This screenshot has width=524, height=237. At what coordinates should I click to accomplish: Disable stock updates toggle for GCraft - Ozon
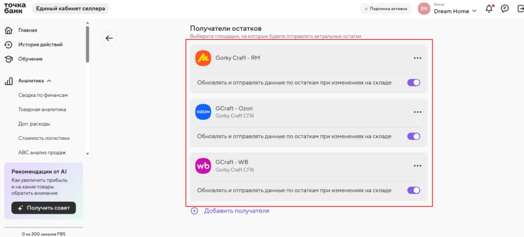(x=413, y=136)
